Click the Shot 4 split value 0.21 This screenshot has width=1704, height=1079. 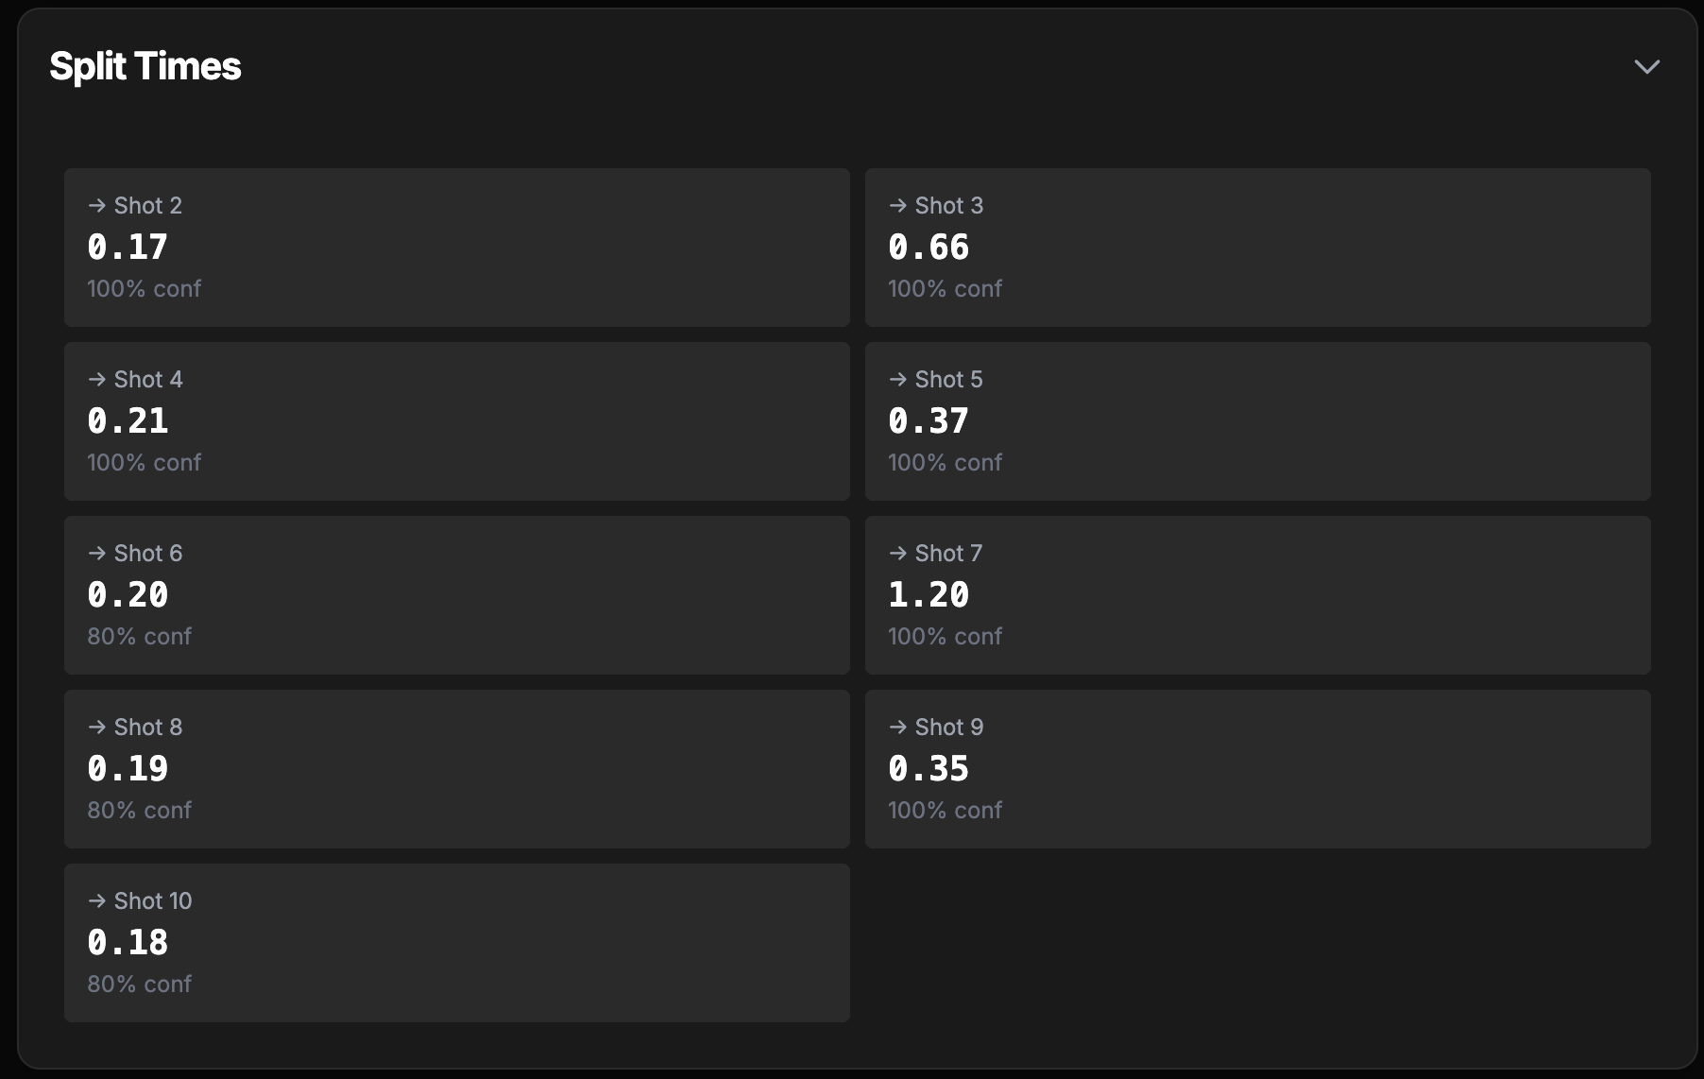coord(128,420)
